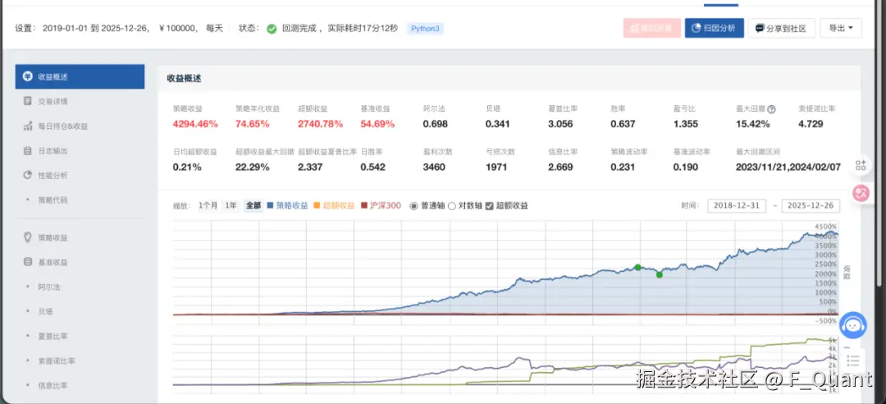Set chart zoom to 1个月

click(208, 206)
